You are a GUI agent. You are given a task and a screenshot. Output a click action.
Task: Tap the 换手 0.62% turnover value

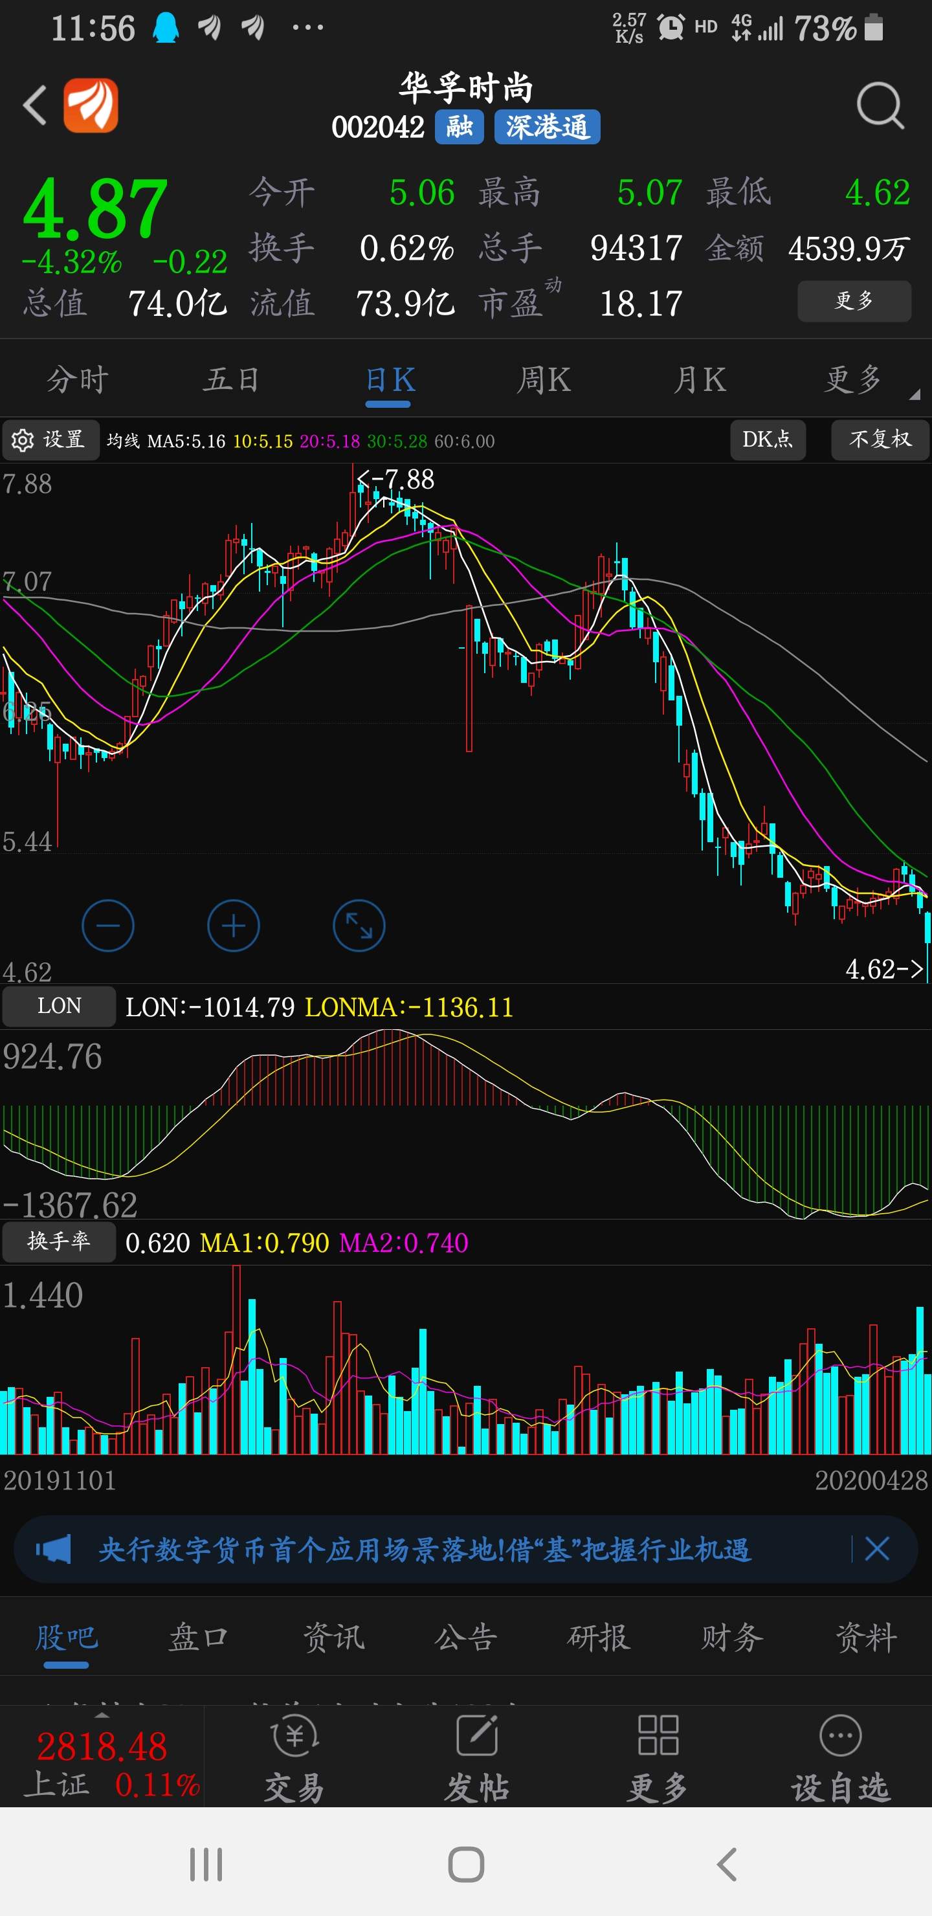point(406,249)
